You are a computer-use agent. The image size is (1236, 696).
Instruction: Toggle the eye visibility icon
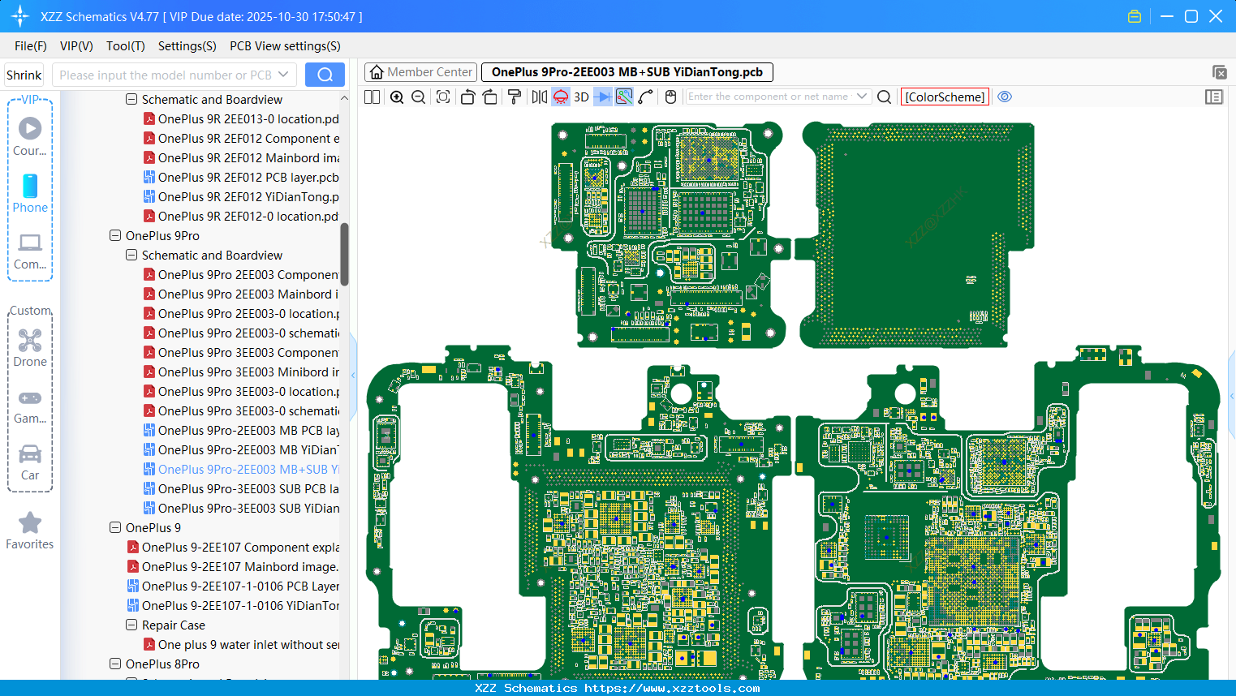click(x=1005, y=97)
